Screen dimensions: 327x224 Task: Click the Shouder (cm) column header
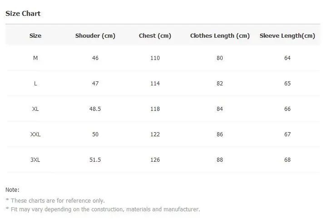(x=95, y=35)
